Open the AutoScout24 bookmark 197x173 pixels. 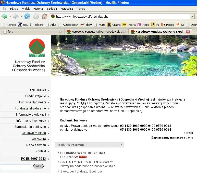coord(68,25)
